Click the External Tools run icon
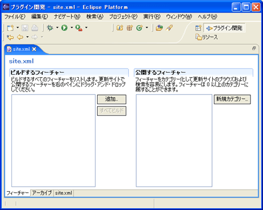This screenshot has height=210, width=263. 79,28
